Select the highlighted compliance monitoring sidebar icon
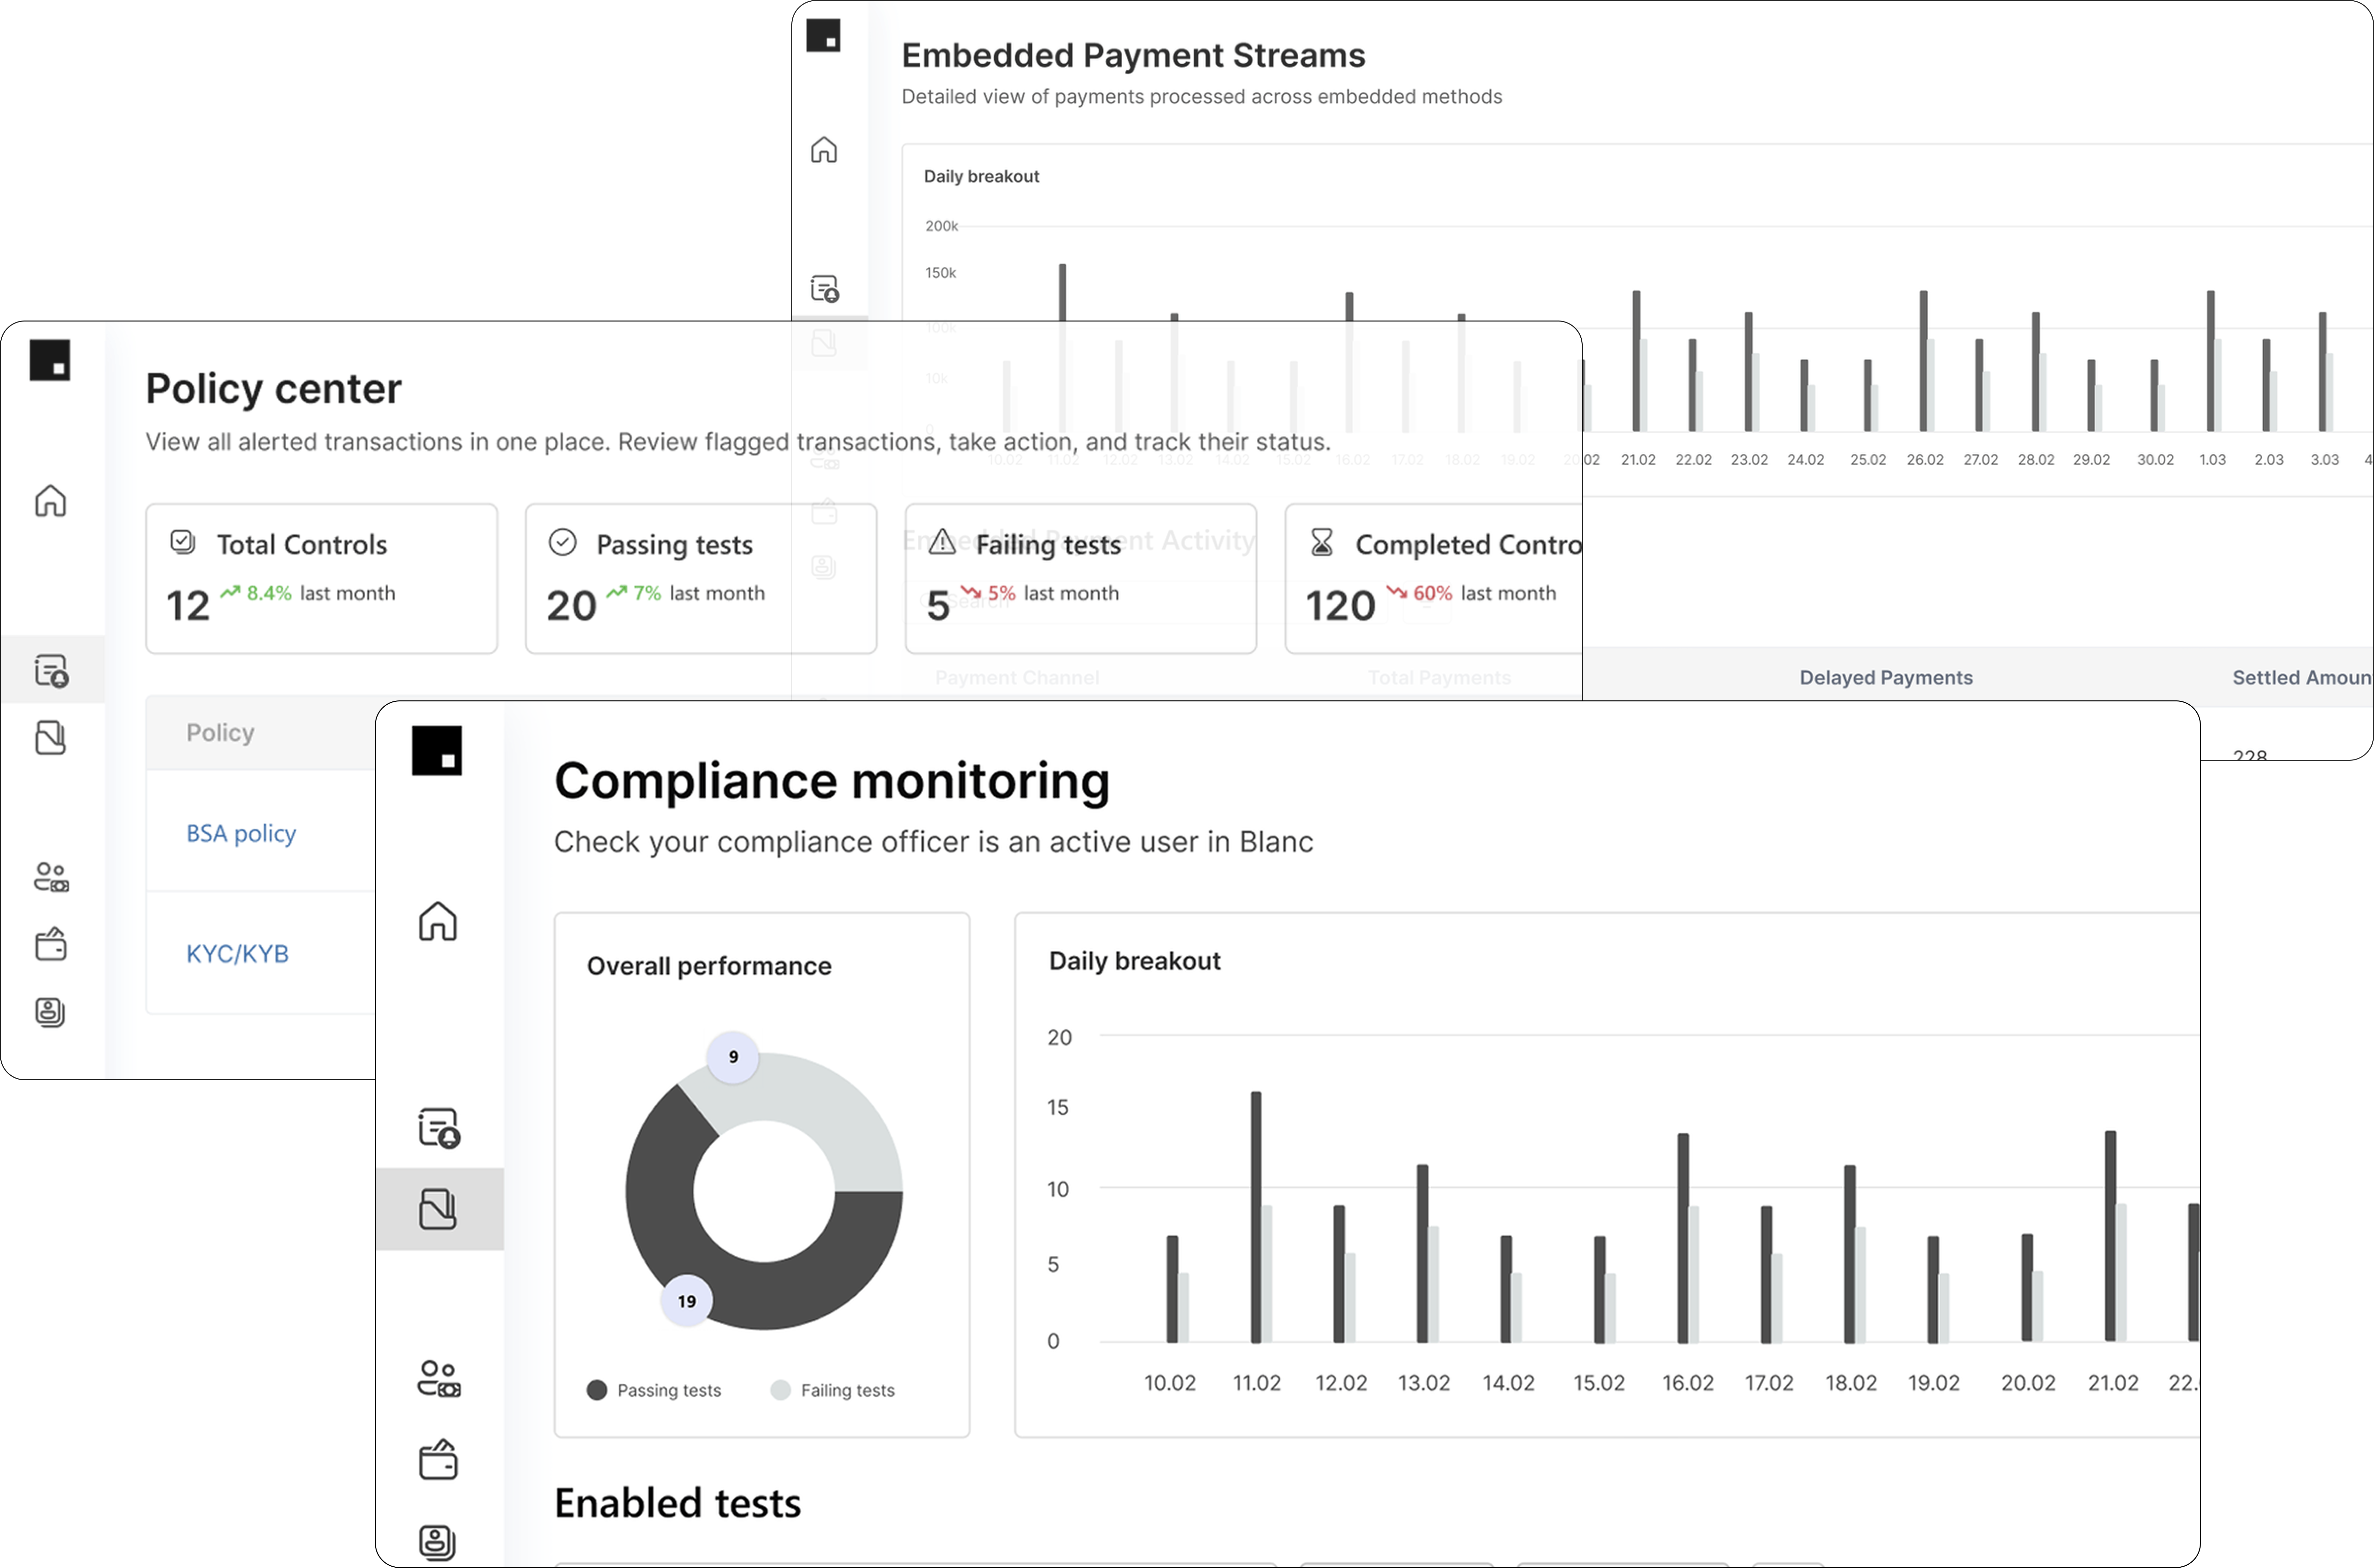Screen dimensions: 2374x1568 point(438,1209)
